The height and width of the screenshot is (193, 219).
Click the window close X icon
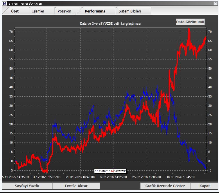coord(215,3)
